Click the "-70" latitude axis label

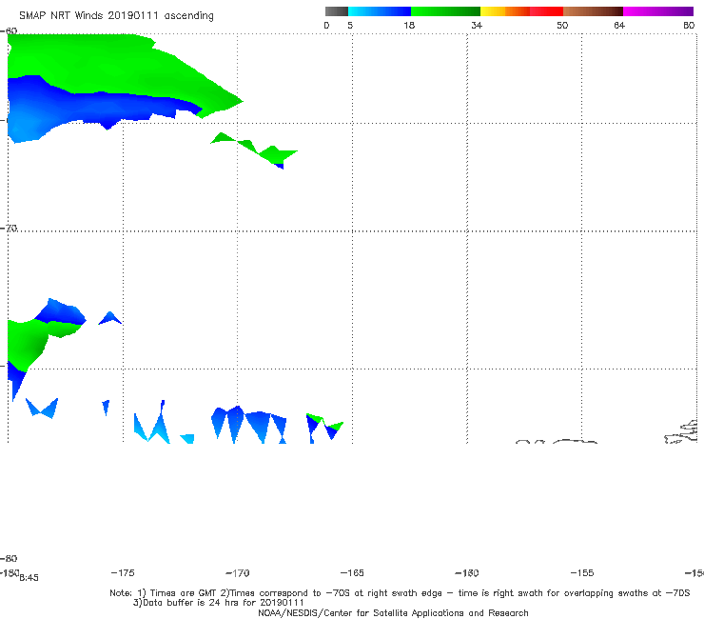(x=9, y=229)
